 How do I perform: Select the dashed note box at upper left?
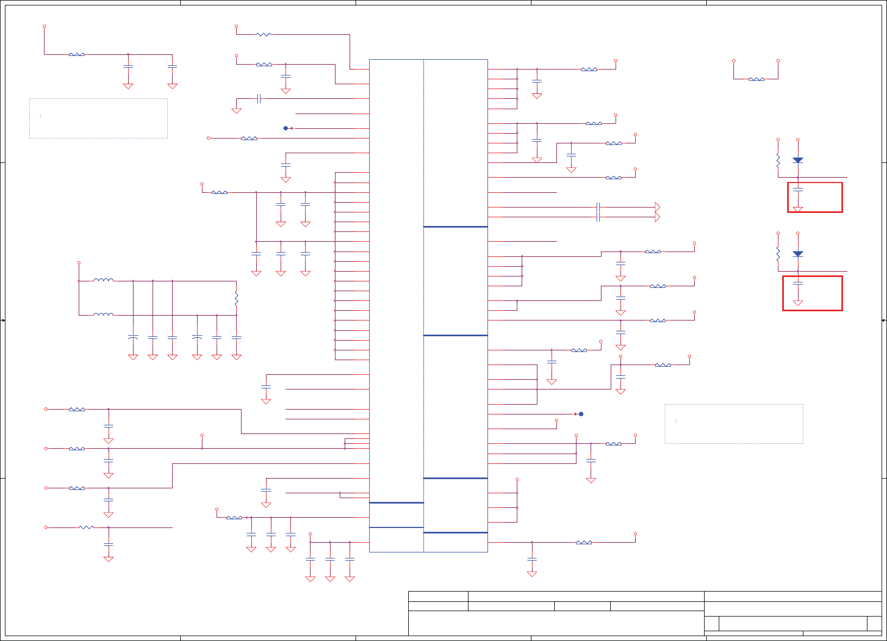point(98,118)
